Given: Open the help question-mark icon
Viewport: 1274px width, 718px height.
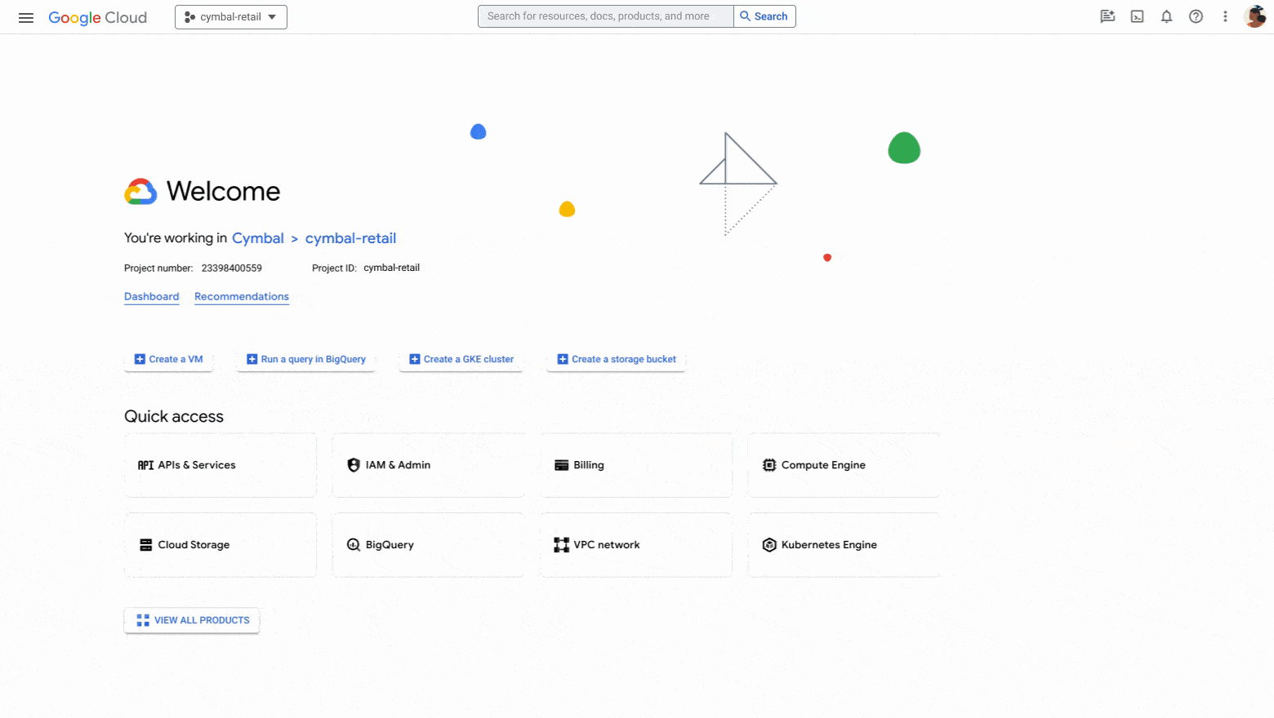Looking at the screenshot, I should pyautogui.click(x=1196, y=16).
